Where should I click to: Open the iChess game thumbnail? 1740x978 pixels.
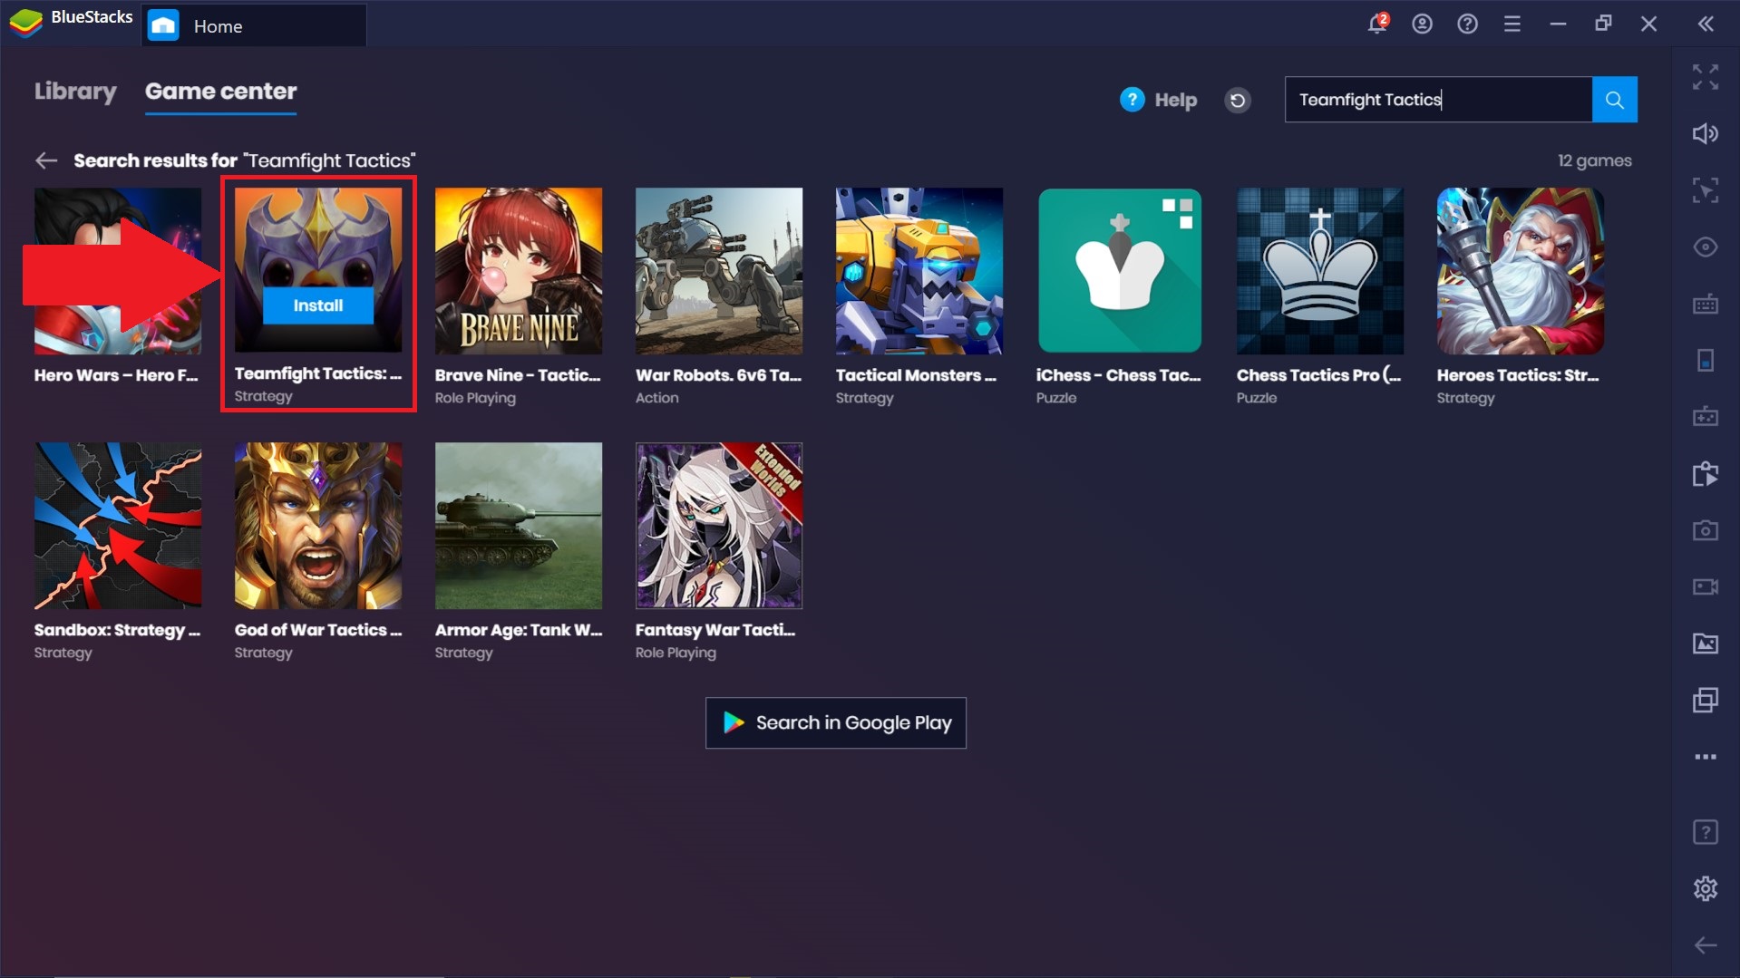1120,271
